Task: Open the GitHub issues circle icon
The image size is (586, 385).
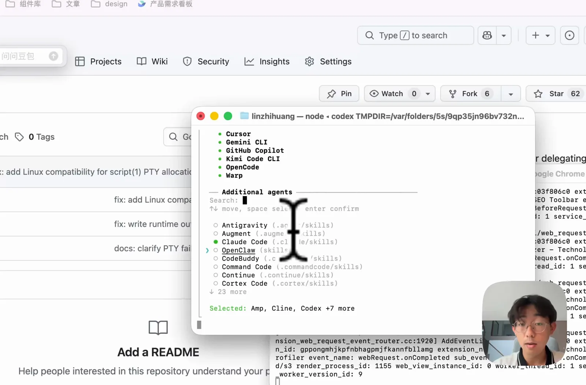Action: pos(570,35)
